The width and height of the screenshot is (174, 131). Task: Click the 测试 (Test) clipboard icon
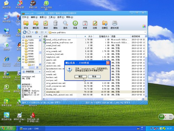46,23
